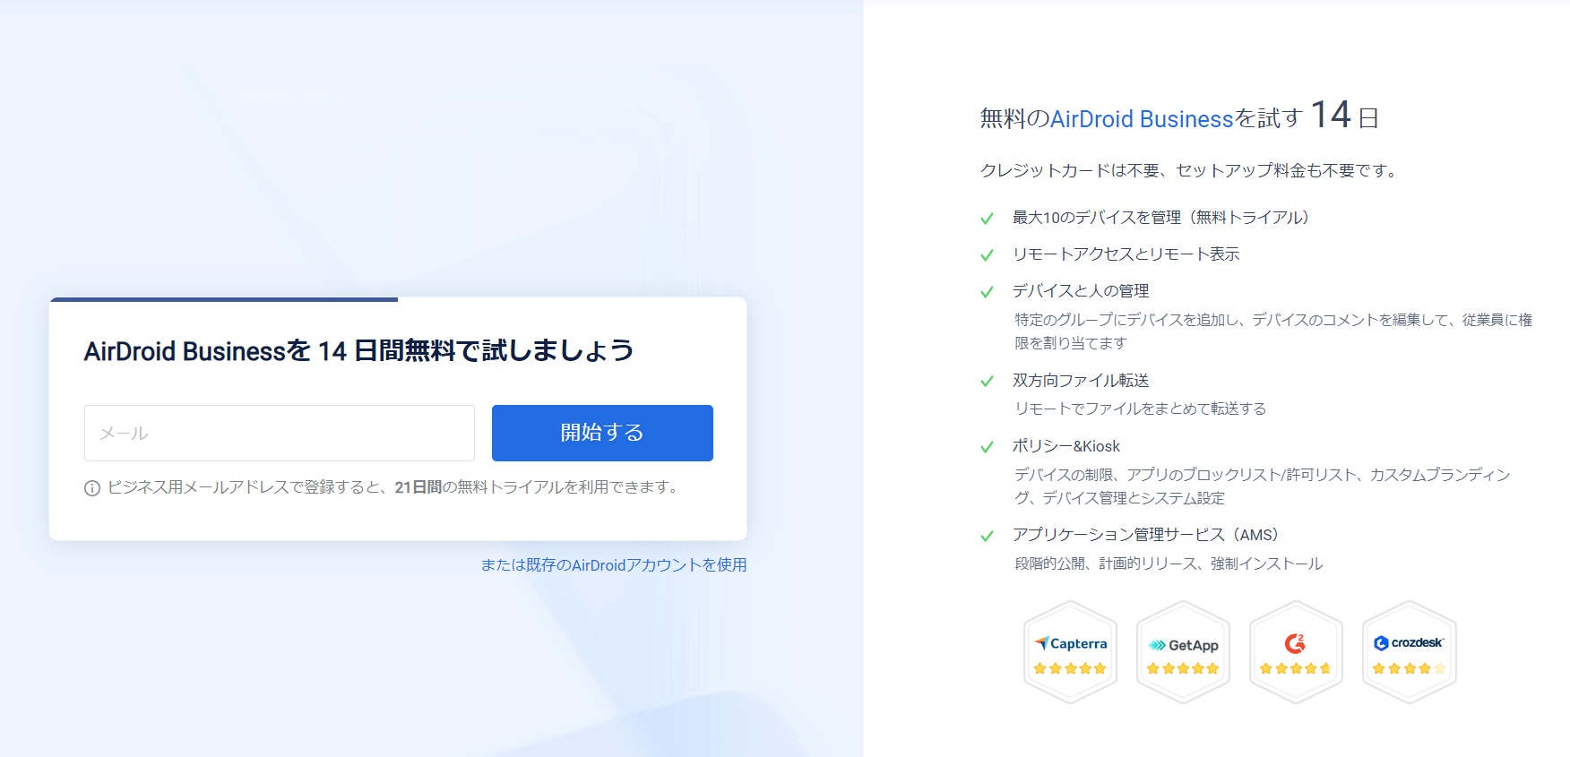Click text デバイスと人の管理
The image size is (1570, 757).
point(1081,291)
